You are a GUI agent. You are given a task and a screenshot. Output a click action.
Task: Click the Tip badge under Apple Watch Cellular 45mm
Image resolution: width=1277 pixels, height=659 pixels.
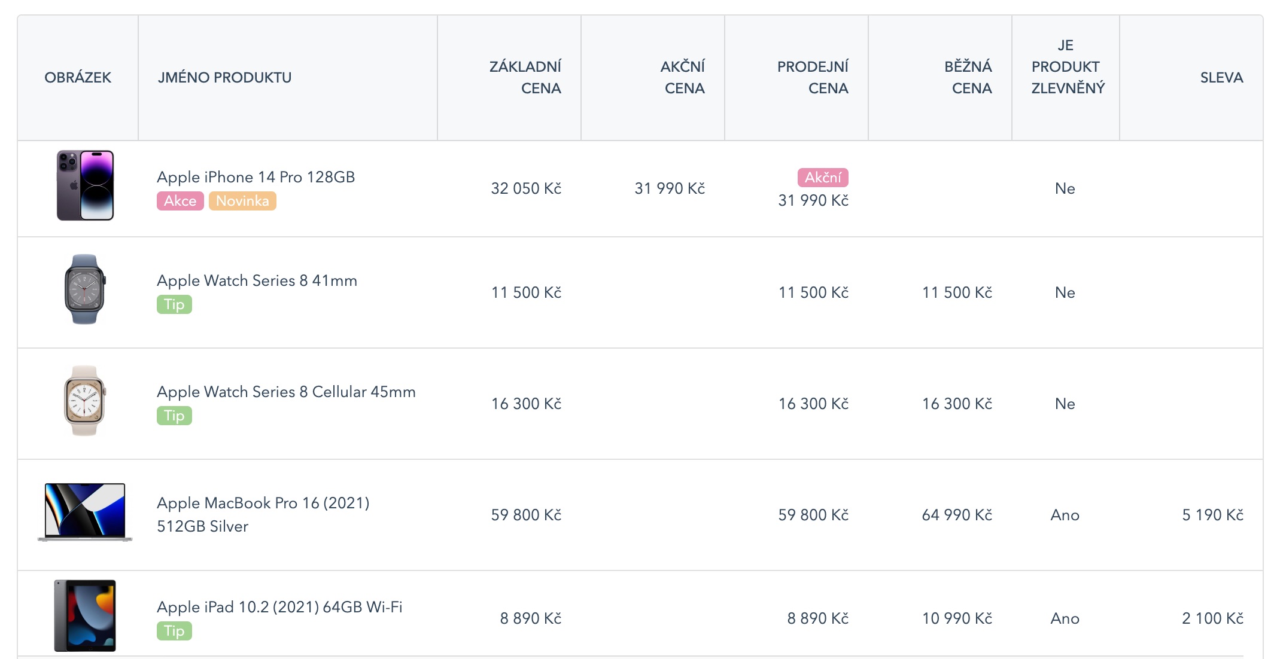174,416
